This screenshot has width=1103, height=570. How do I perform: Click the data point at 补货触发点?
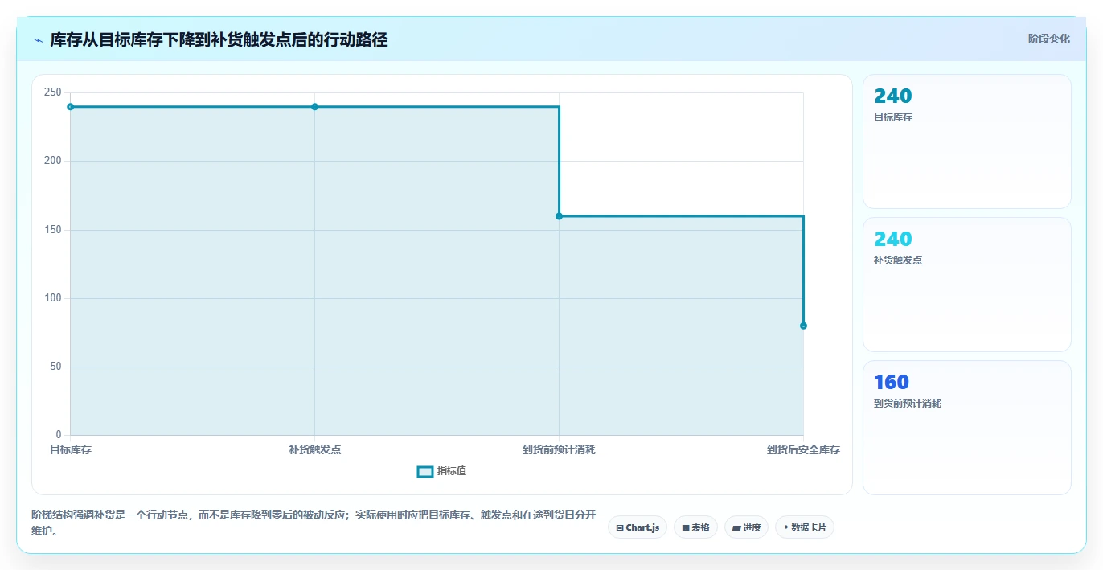315,107
